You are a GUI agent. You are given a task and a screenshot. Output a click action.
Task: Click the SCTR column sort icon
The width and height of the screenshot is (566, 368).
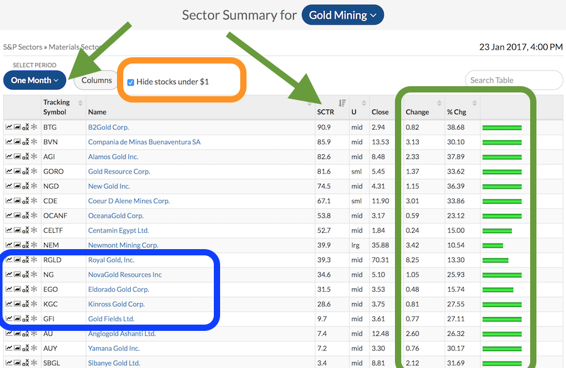click(x=342, y=103)
